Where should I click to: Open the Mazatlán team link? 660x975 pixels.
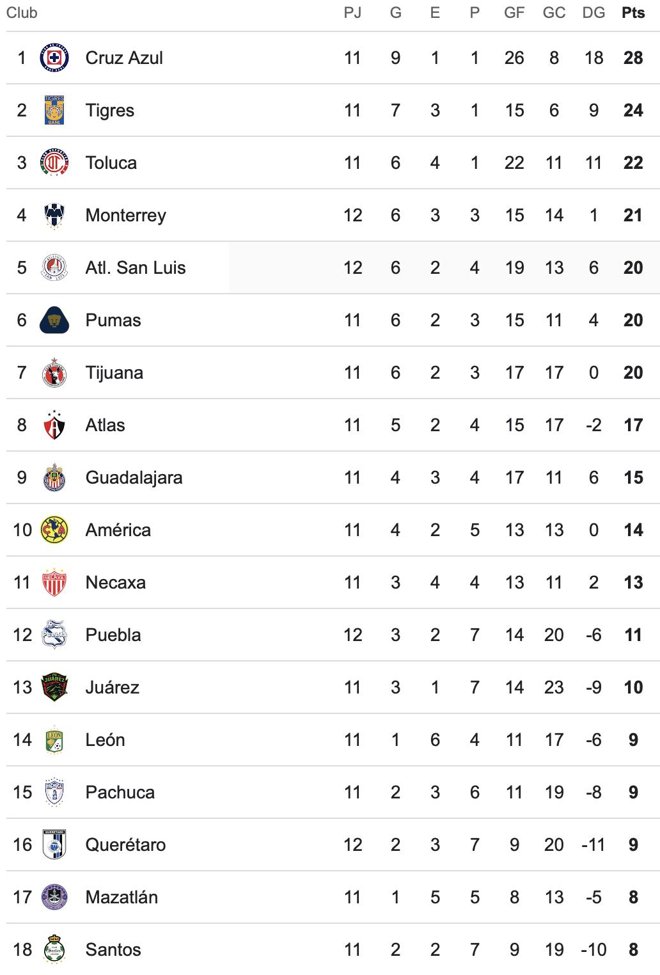(x=122, y=897)
